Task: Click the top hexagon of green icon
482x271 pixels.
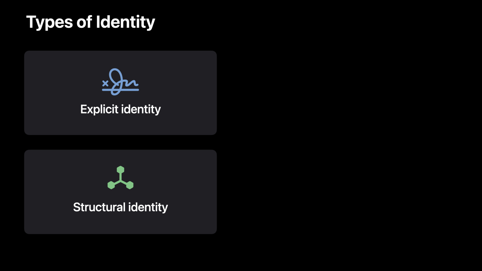Action: pos(120,170)
